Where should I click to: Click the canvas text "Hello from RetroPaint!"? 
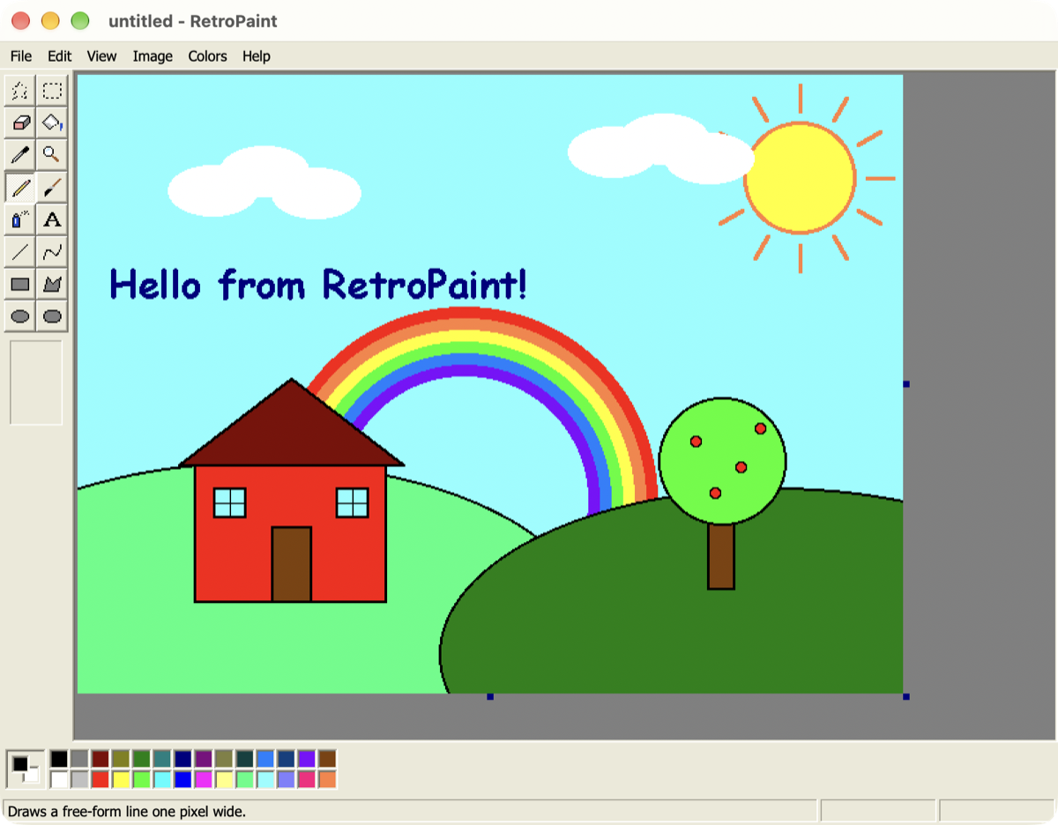(318, 285)
